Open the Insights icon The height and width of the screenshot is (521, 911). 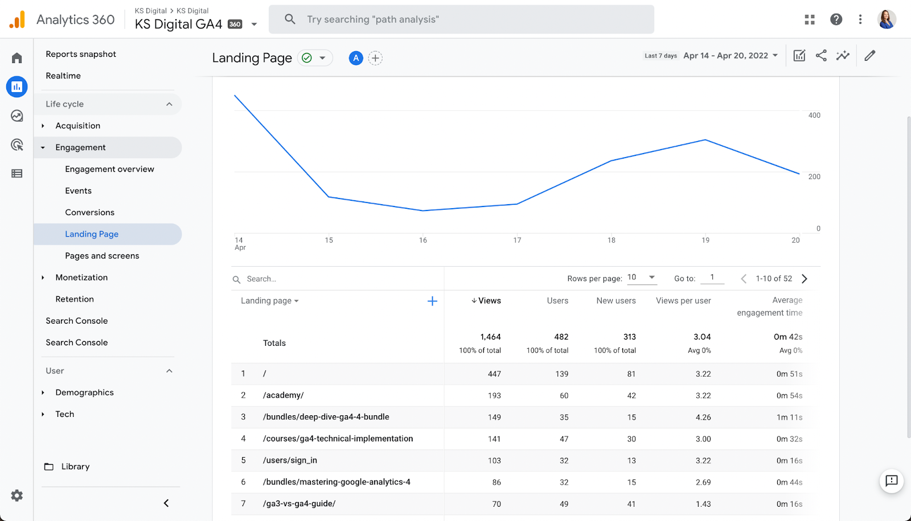point(843,55)
